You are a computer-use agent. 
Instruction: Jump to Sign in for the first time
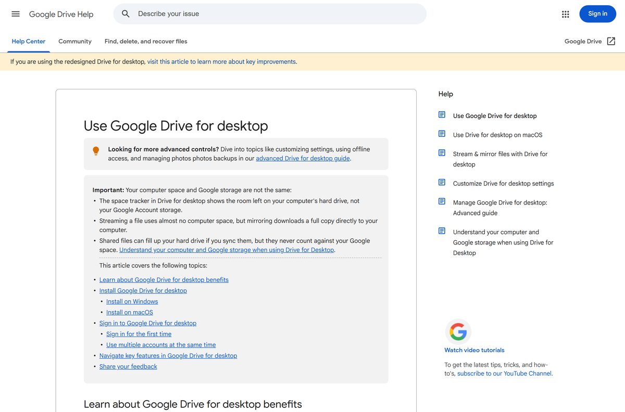point(139,334)
